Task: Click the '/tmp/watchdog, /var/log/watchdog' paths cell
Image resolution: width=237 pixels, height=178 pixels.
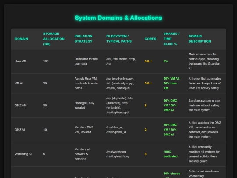Action: pyautogui.click(x=118, y=154)
